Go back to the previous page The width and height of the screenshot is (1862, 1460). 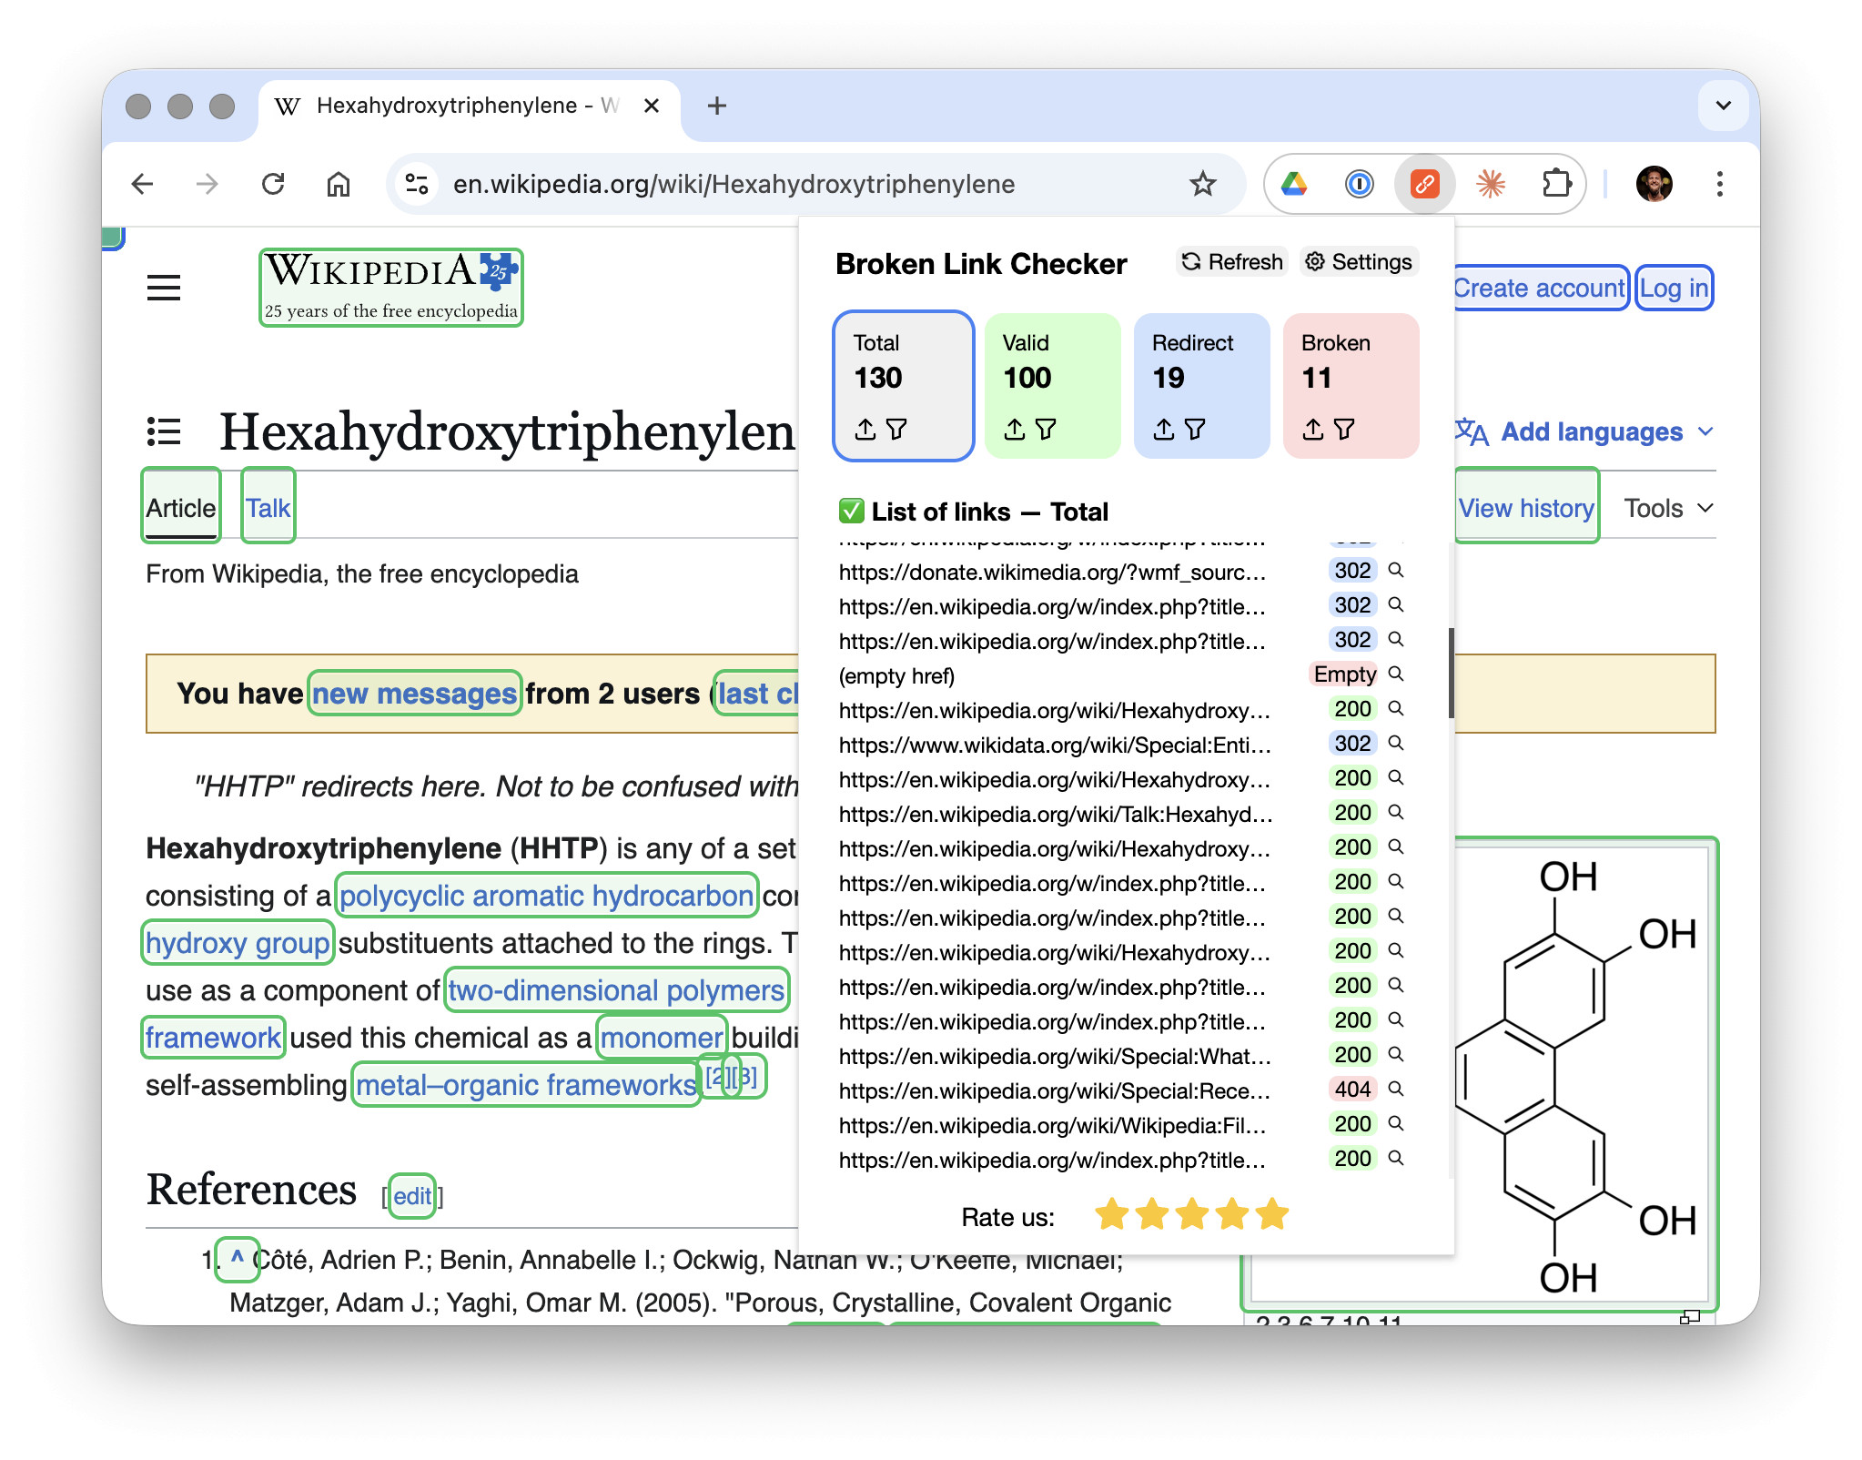tap(143, 185)
